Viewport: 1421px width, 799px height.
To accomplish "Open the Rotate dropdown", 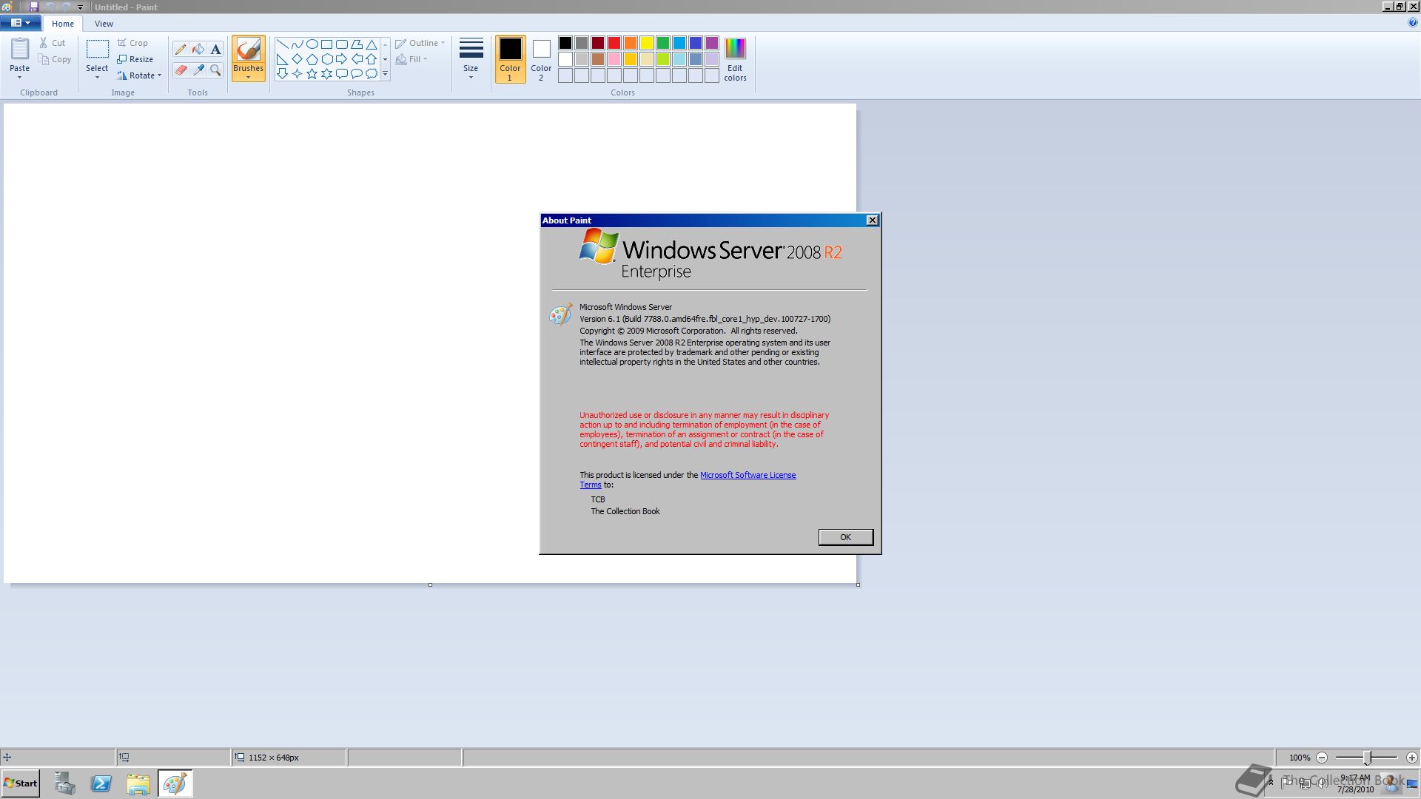I will coord(139,75).
